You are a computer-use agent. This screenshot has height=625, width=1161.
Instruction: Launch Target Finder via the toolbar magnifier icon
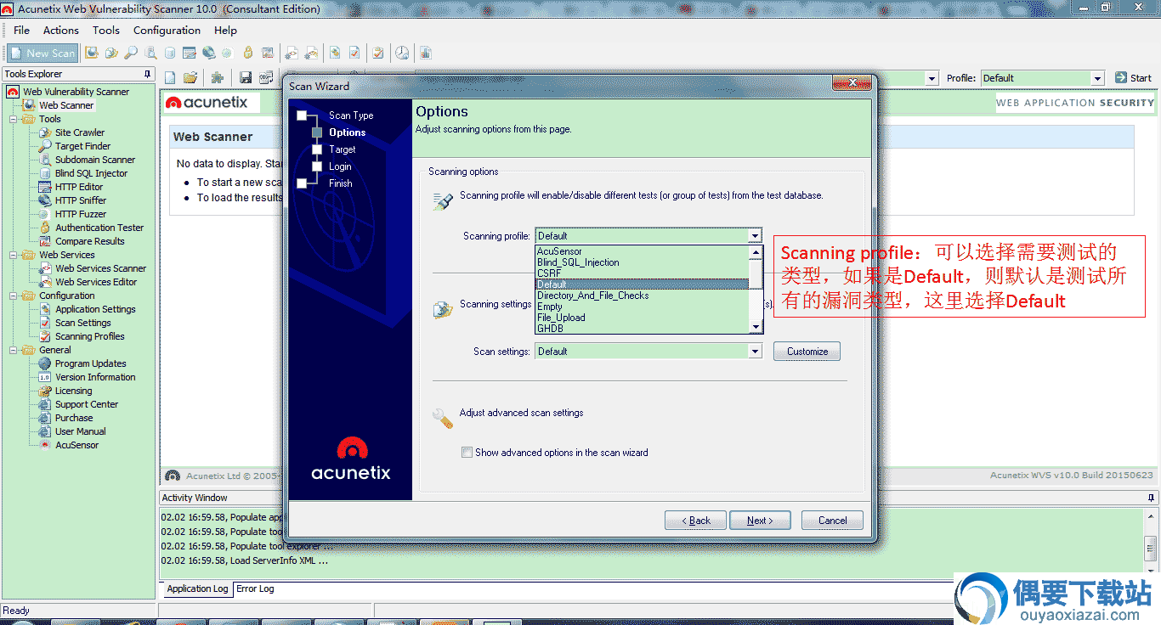click(131, 53)
